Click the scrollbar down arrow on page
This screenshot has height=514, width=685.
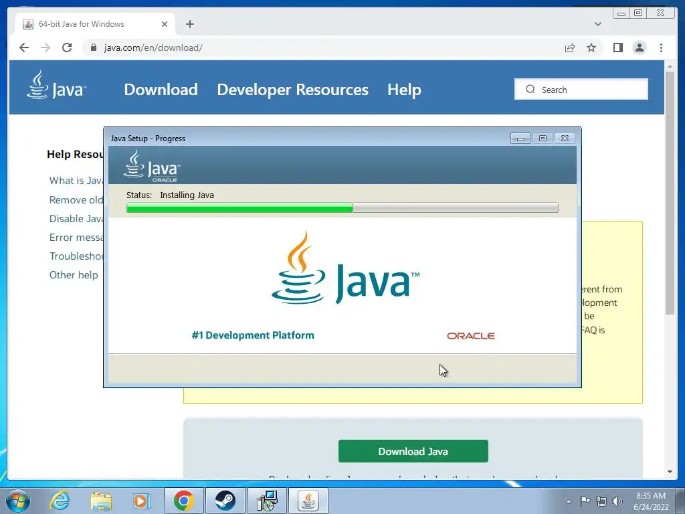(x=670, y=472)
